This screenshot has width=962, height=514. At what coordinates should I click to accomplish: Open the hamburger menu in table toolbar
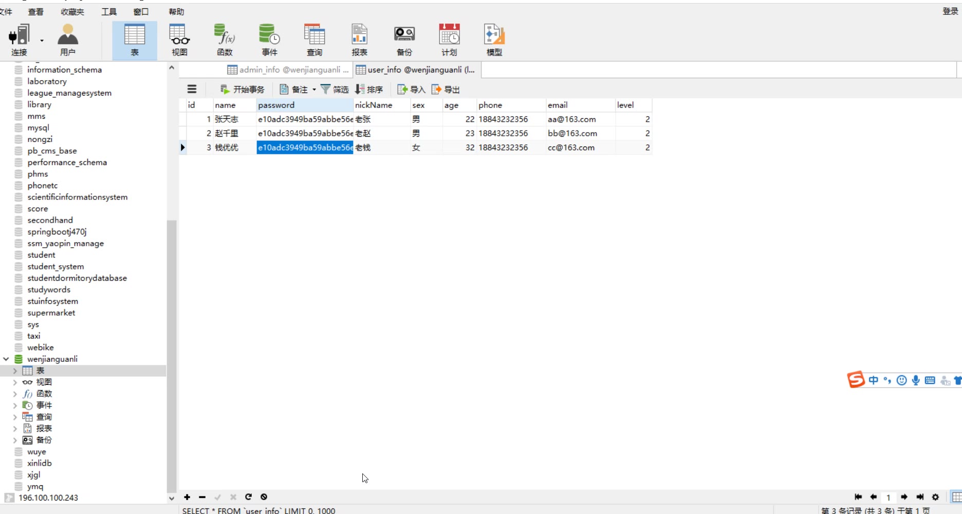coord(192,89)
